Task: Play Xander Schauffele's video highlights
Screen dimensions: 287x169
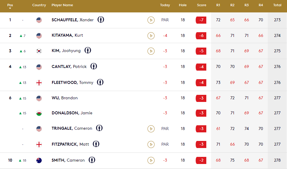Action: click(x=151, y=20)
